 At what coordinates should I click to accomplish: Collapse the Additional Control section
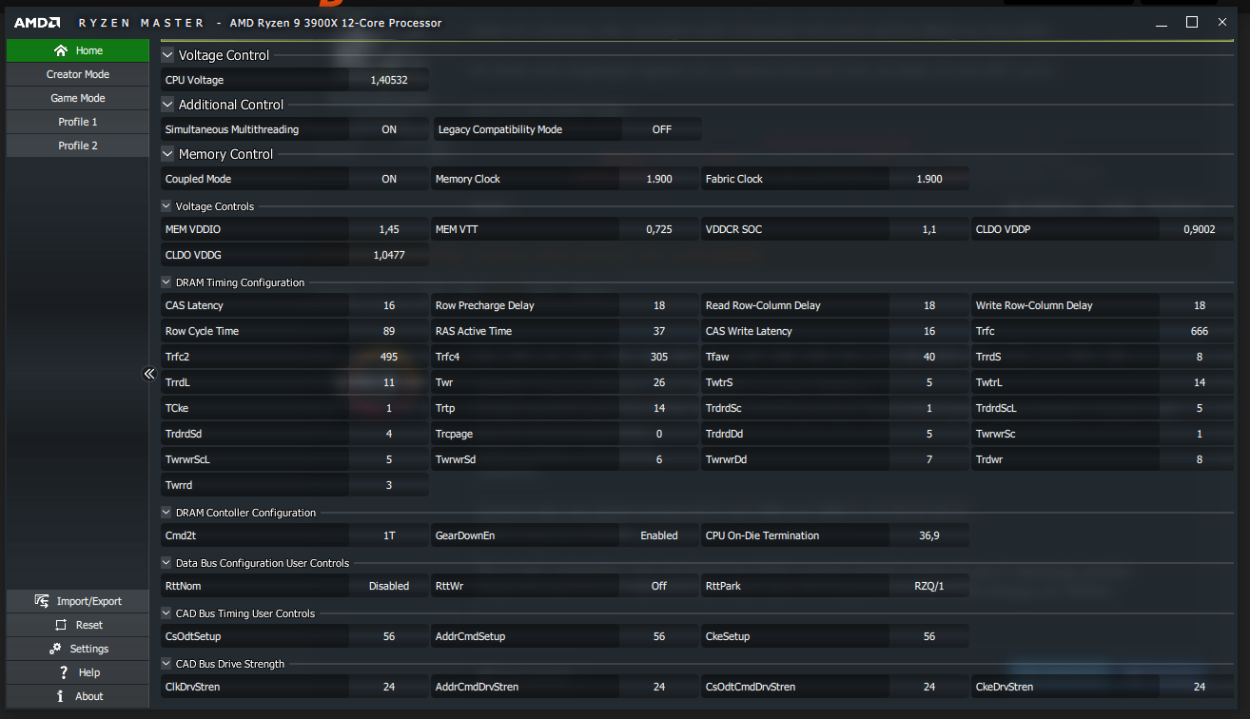tap(167, 105)
